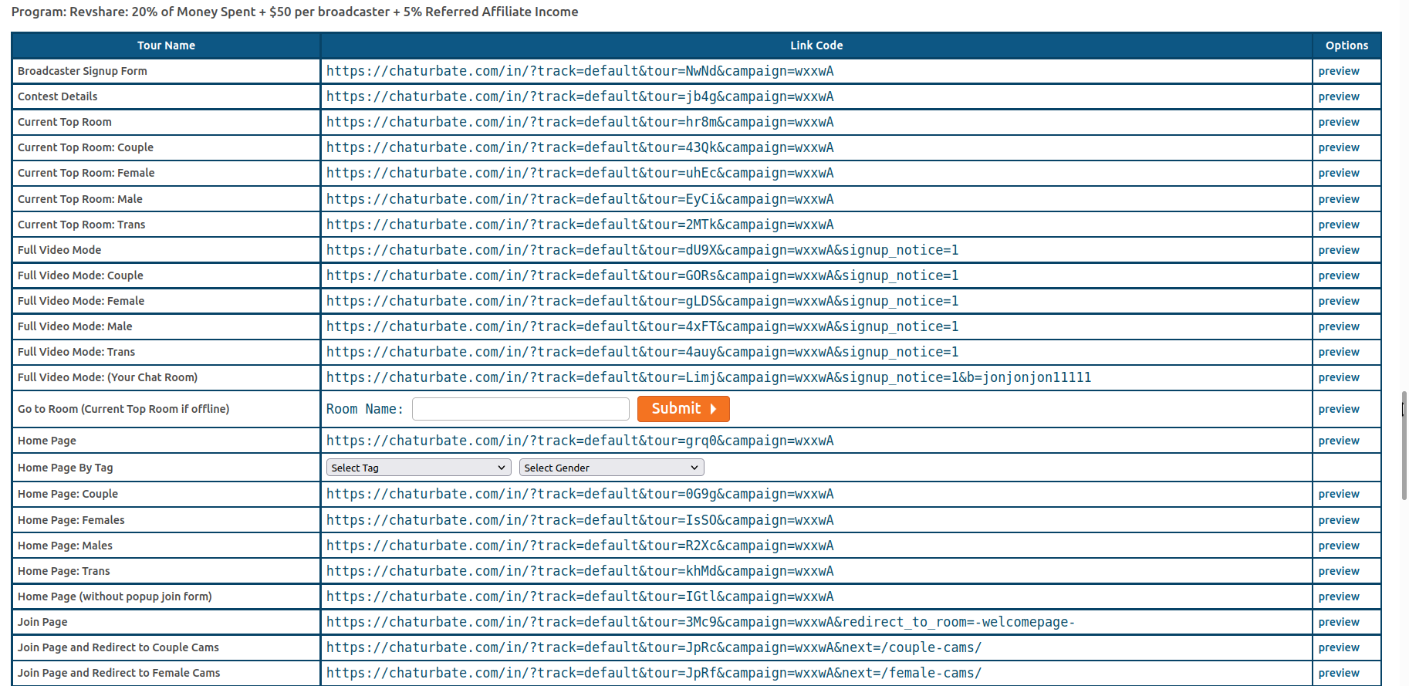This screenshot has height=686, width=1409.
Task: Select link code with tour=4auy
Action: click(642, 352)
